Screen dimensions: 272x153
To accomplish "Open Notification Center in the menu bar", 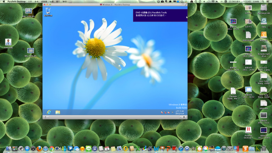I will [x=268, y=1].
